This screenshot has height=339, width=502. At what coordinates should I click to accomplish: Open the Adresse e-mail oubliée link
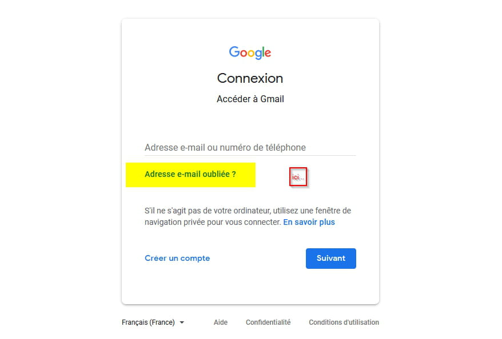pyautogui.click(x=190, y=174)
